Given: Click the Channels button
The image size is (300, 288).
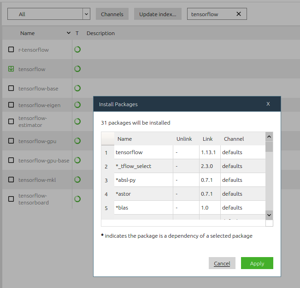Looking at the screenshot, I should tap(112, 14).
